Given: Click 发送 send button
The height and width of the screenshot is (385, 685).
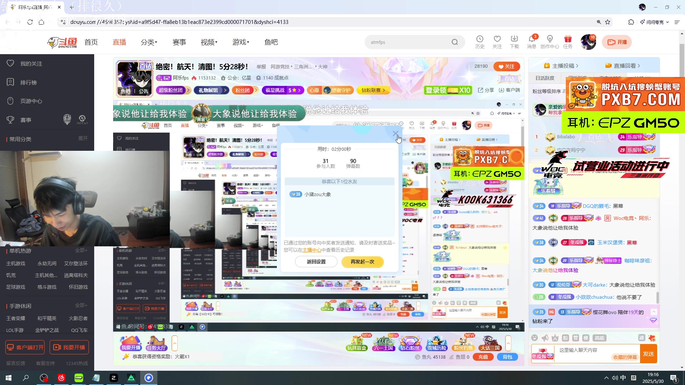Looking at the screenshot, I should [x=648, y=354].
